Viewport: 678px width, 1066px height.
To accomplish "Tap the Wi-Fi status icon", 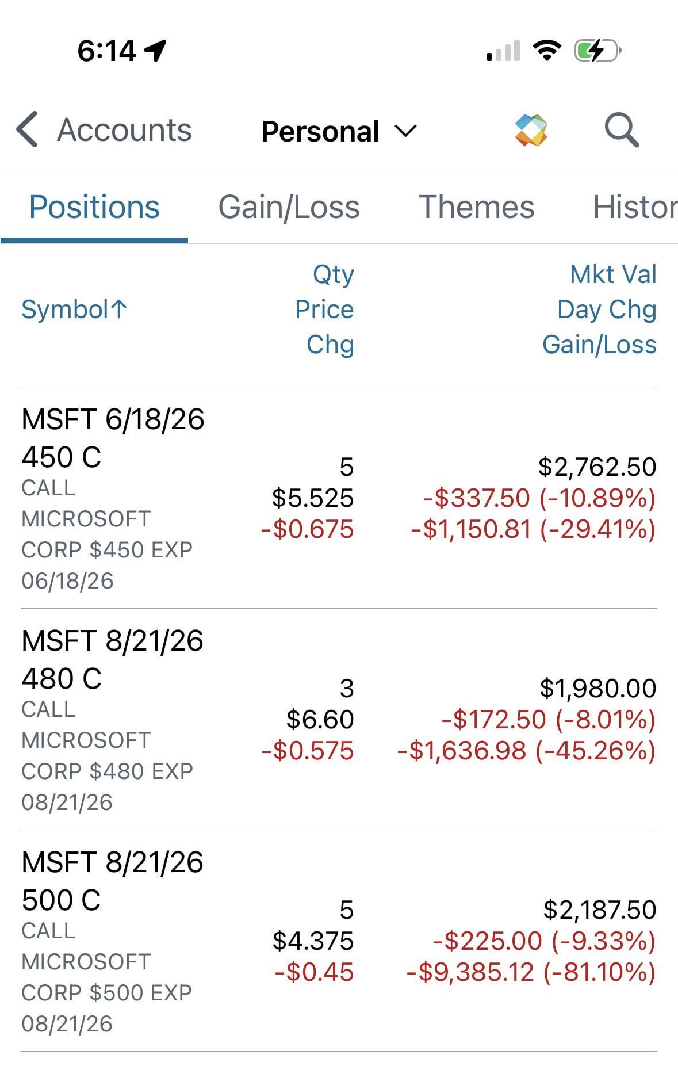I will (547, 51).
